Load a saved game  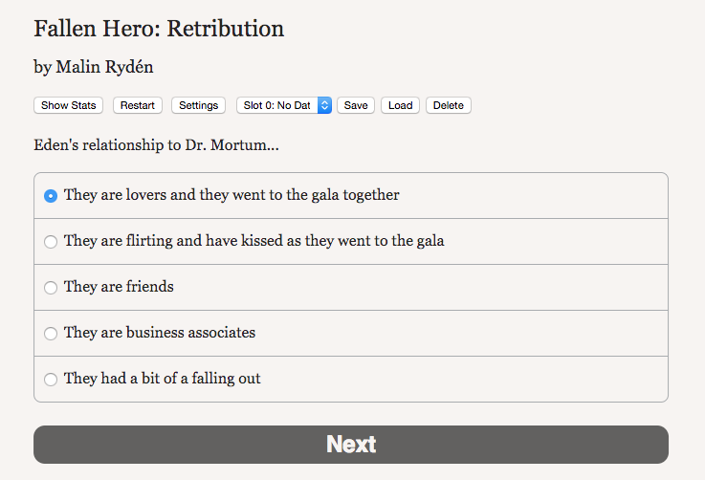click(x=400, y=105)
